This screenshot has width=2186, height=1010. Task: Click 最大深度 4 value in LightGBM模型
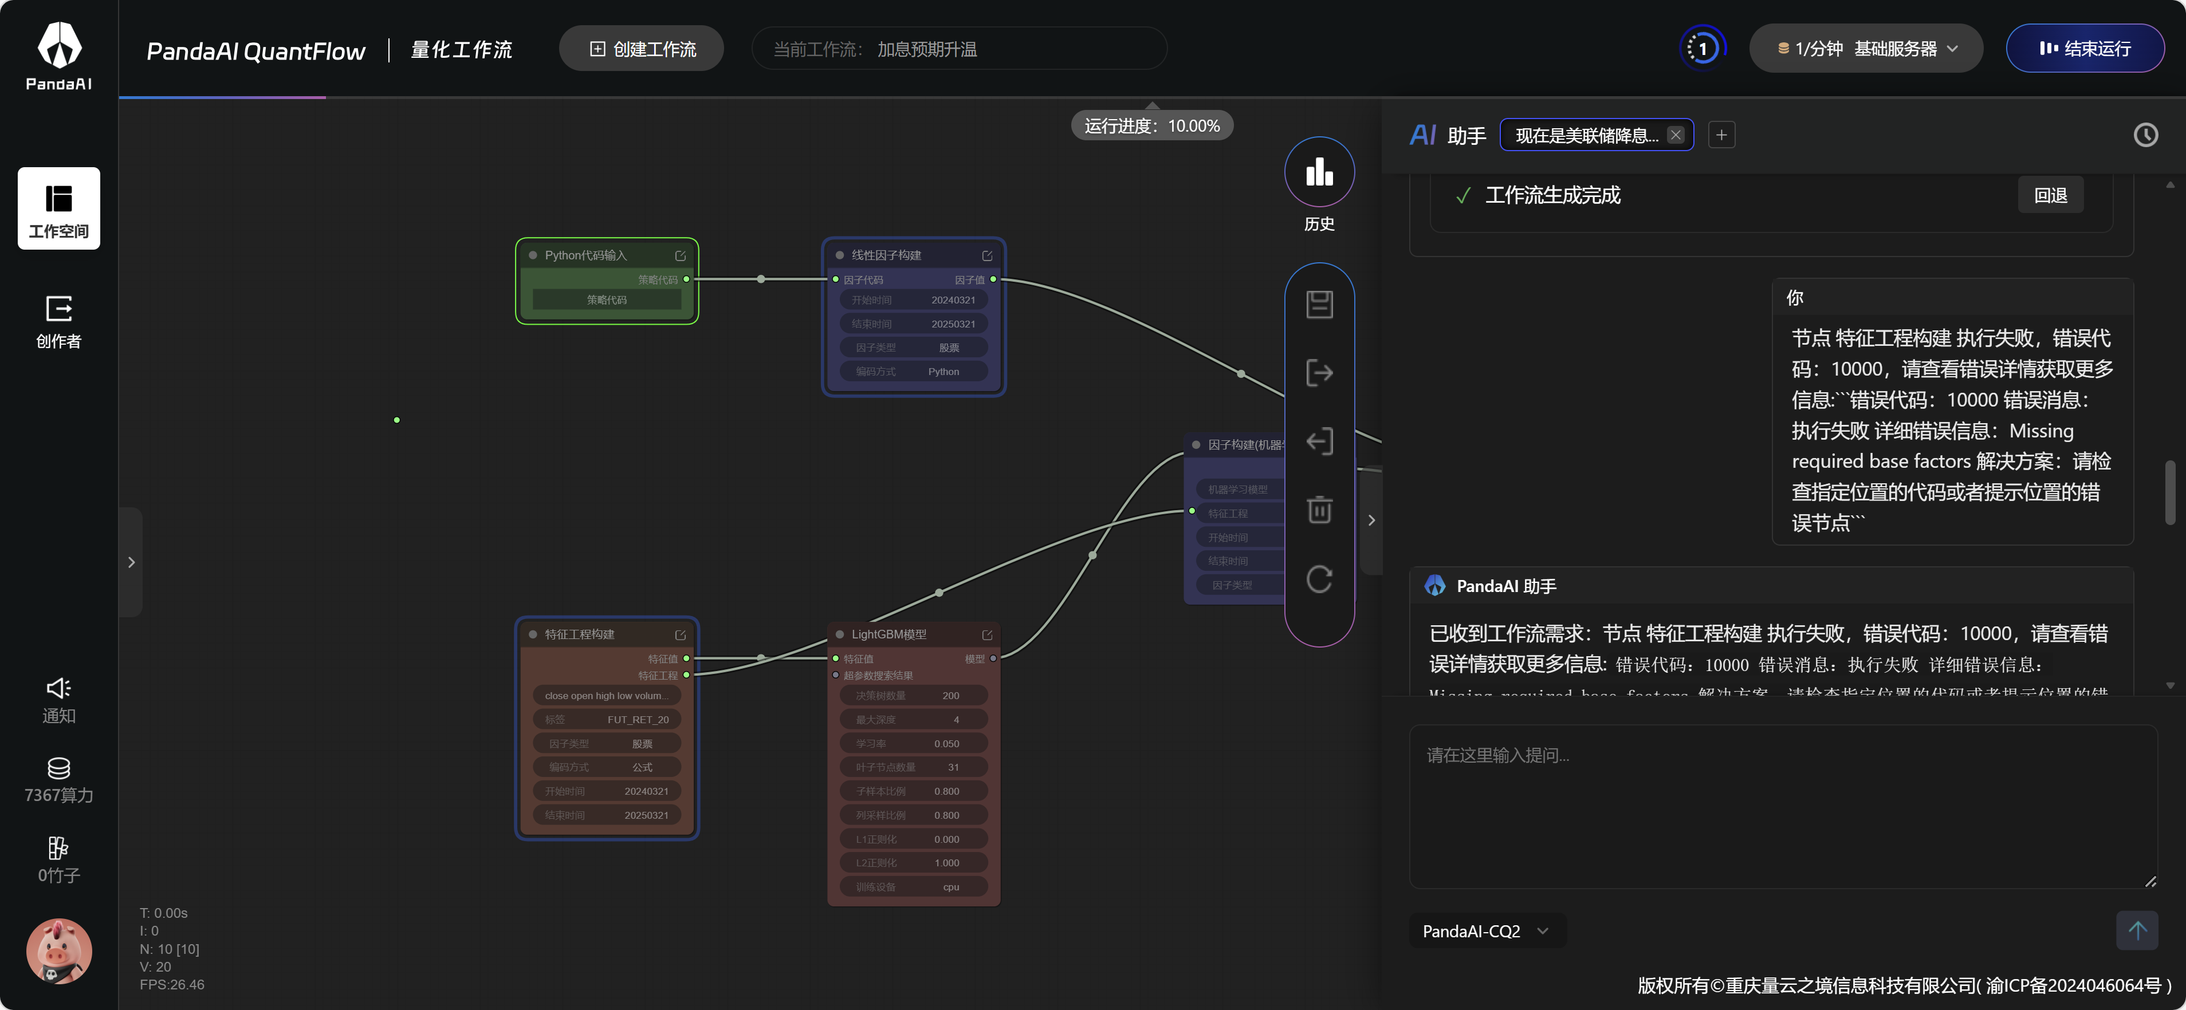click(x=913, y=720)
